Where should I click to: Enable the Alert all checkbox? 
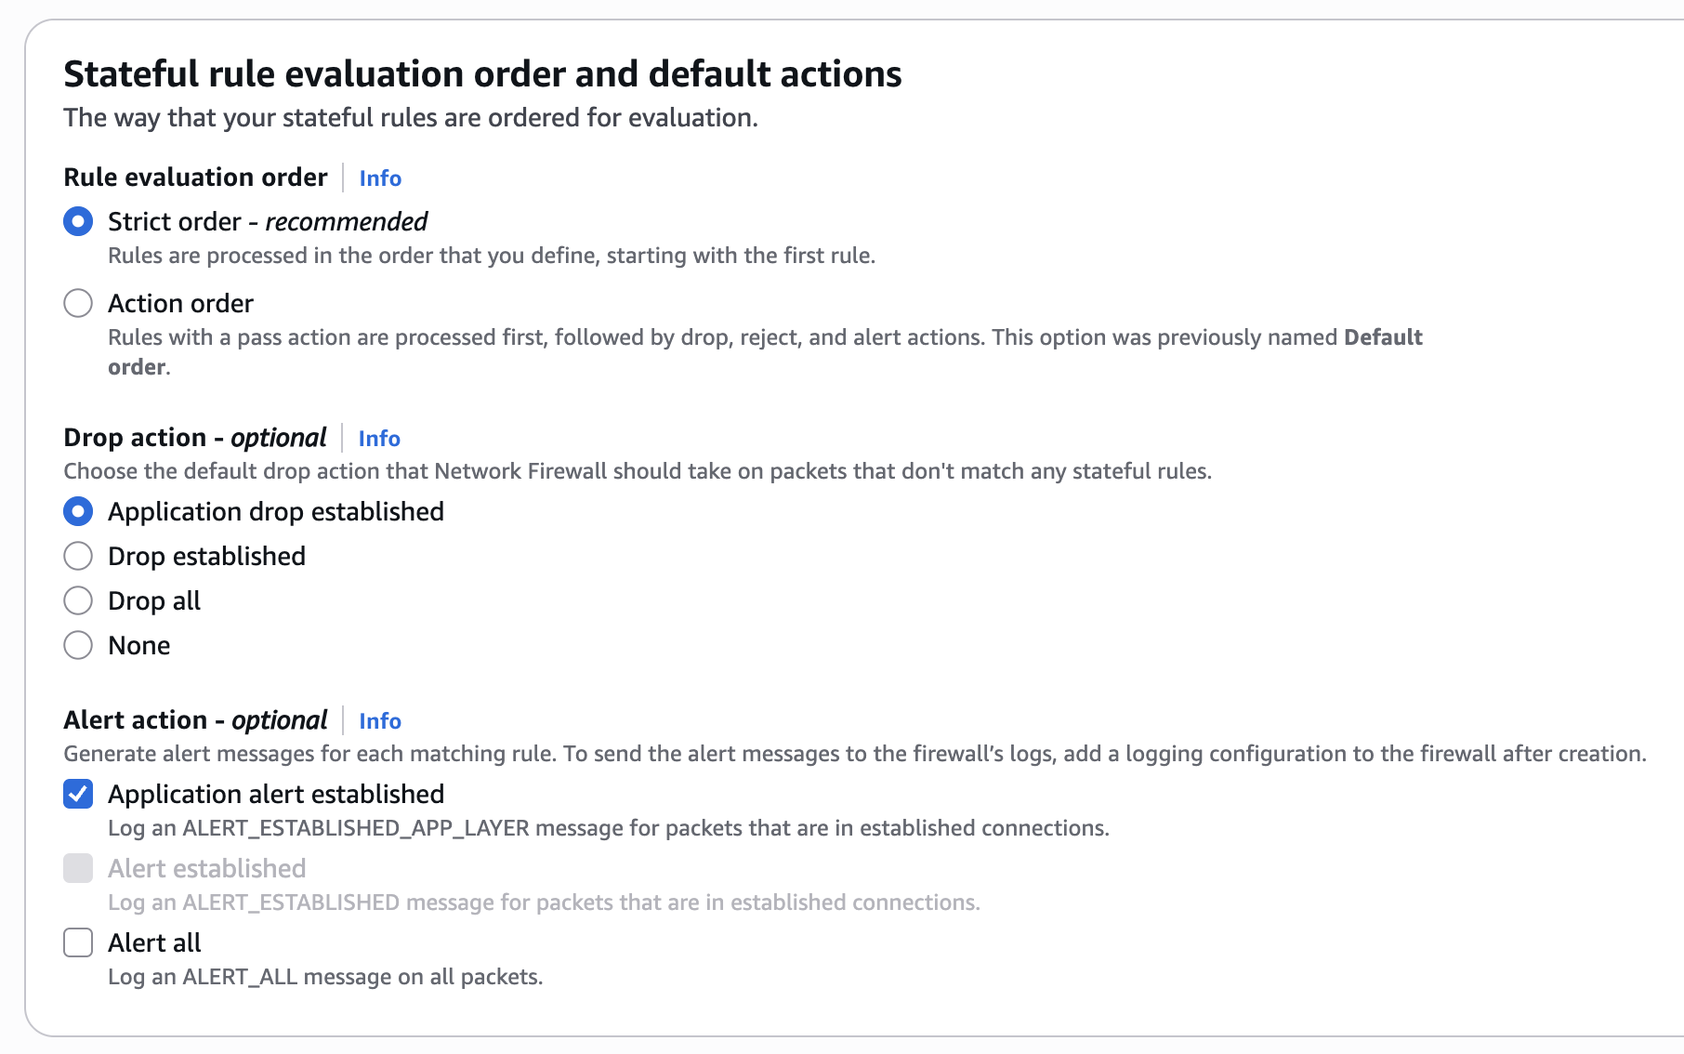coord(78,943)
